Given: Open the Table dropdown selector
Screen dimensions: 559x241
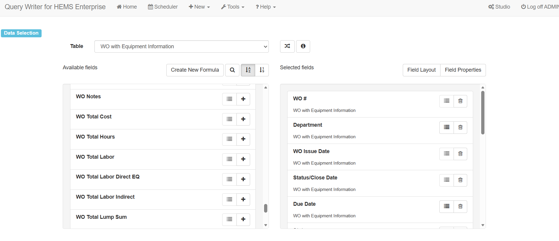Looking at the screenshot, I should [181, 46].
